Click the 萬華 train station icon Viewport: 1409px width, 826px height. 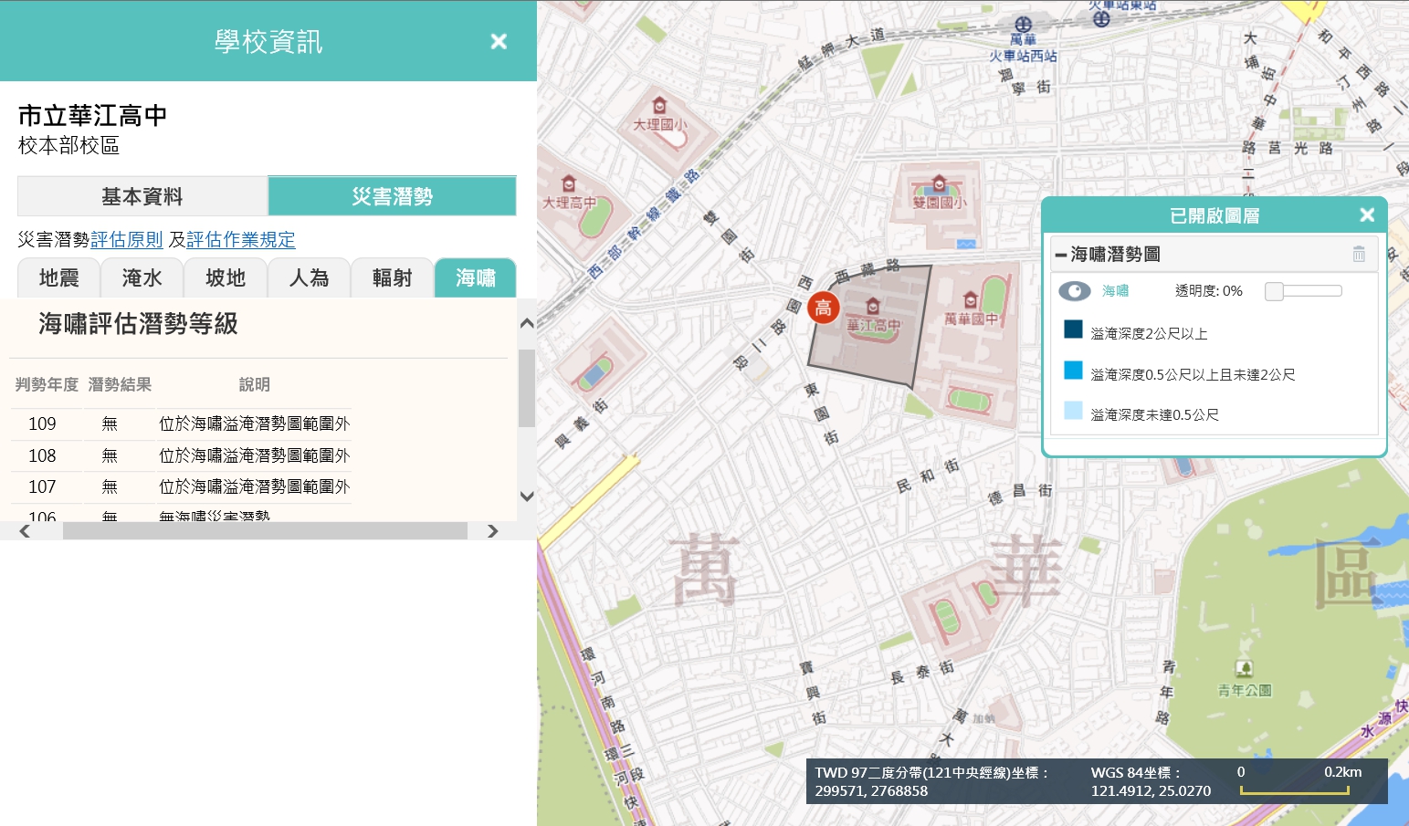[1023, 25]
